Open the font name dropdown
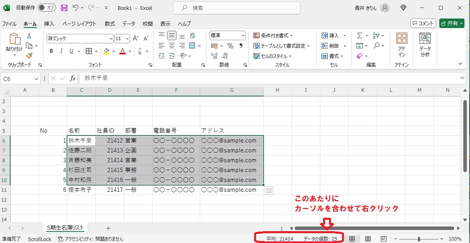470x243 pixels. coord(111,39)
